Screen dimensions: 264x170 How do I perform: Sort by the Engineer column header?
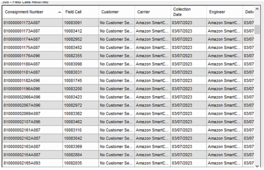point(217,12)
